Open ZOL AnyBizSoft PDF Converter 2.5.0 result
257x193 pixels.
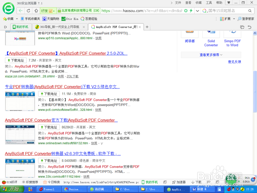point(66,53)
